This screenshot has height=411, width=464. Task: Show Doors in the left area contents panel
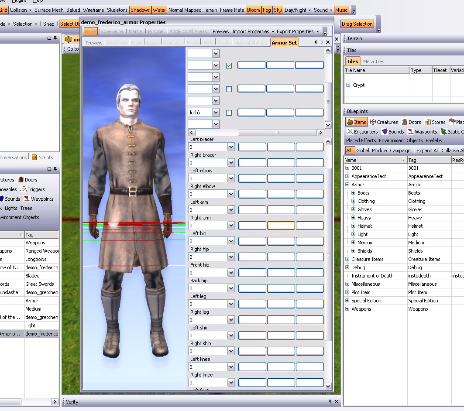pos(28,180)
